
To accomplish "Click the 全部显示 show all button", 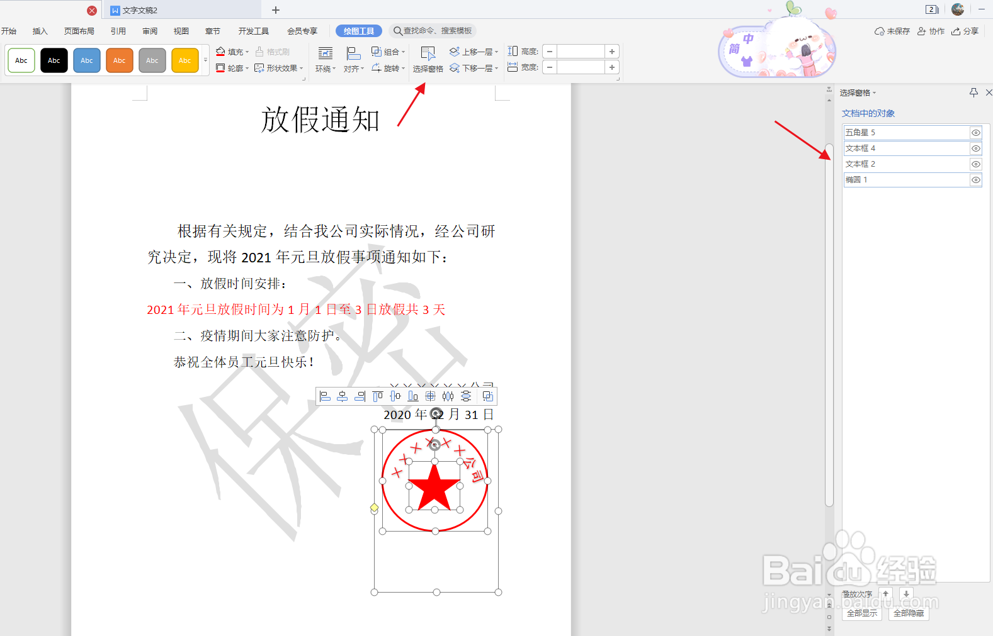I will pyautogui.click(x=862, y=613).
